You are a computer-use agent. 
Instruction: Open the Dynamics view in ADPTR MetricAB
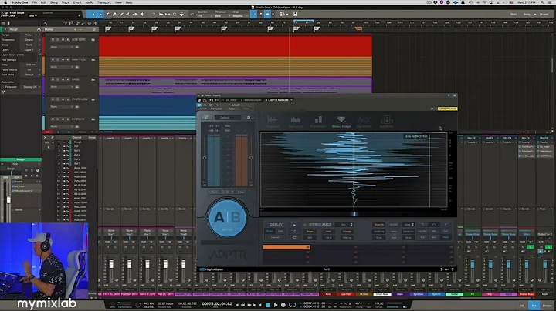pos(364,122)
